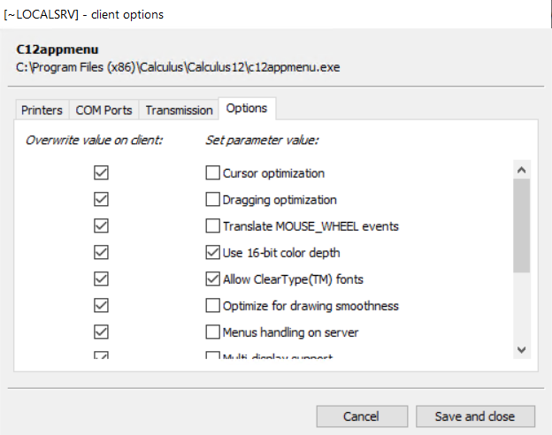Enable Dragging optimization parameter
Viewport: 552px width, 435px height.
coord(212,200)
